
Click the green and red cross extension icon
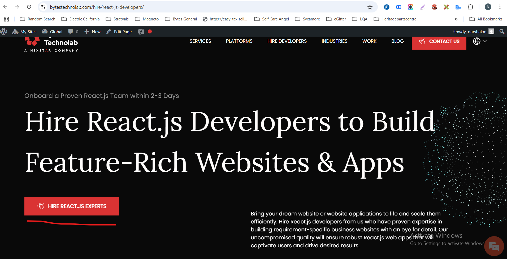pos(446,7)
